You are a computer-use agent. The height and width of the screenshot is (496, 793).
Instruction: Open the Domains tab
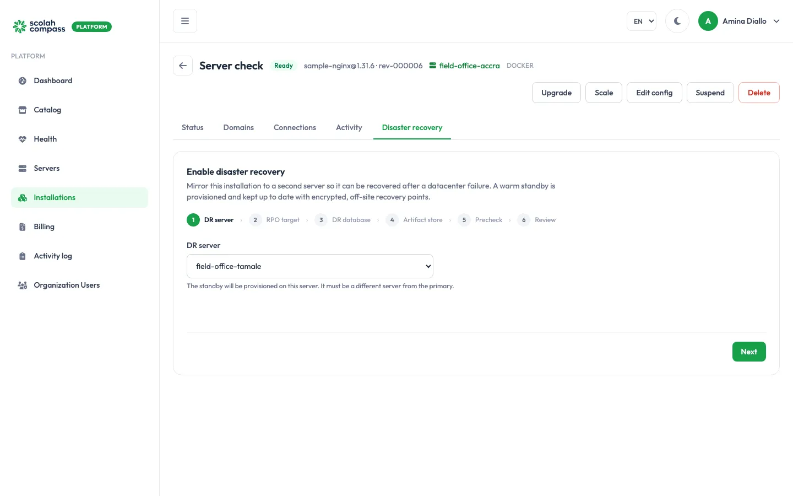(238, 127)
